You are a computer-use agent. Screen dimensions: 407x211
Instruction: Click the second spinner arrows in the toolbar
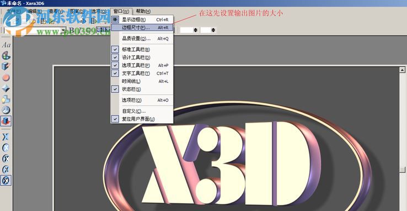(x=213, y=30)
